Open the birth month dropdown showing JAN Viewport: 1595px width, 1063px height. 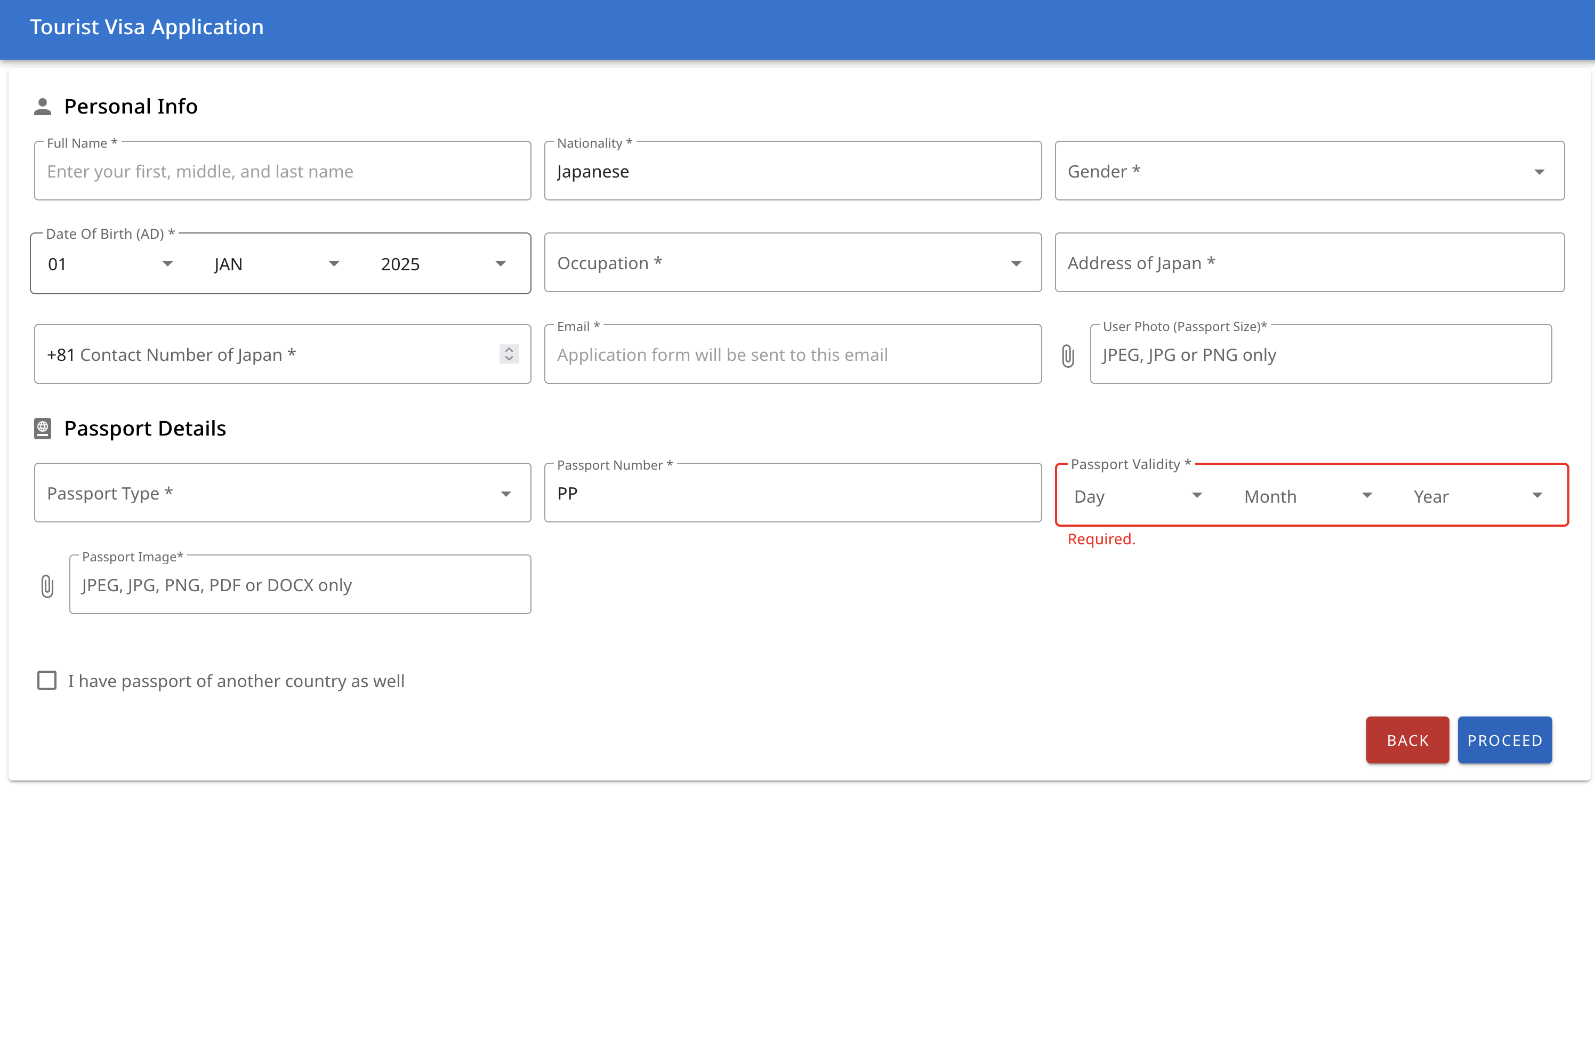click(277, 264)
